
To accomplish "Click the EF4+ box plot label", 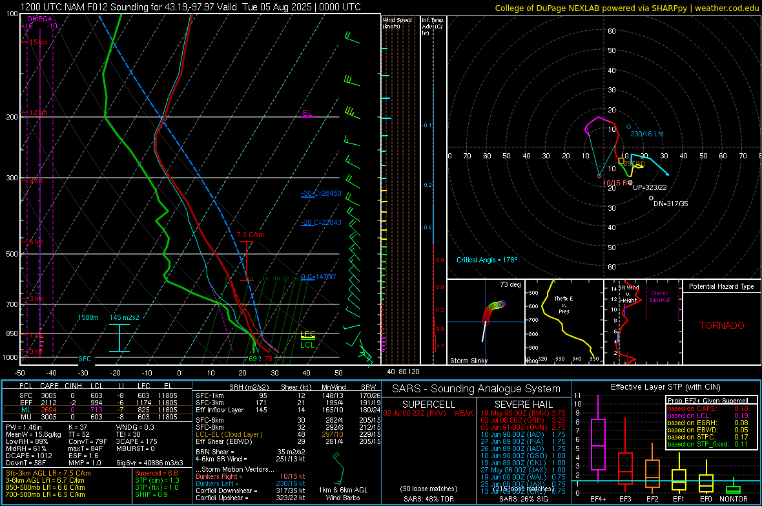I will coord(598,499).
